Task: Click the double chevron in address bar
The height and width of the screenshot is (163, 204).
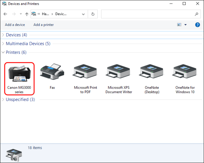Action: pyautogui.click(x=39, y=14)
